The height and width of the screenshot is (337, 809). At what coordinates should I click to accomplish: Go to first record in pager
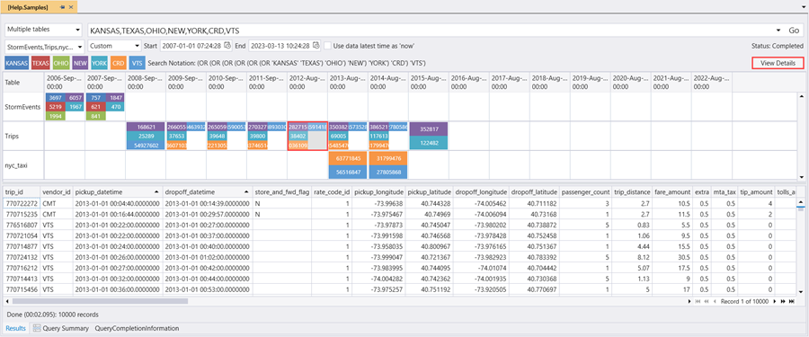click(x=698, y=301)
